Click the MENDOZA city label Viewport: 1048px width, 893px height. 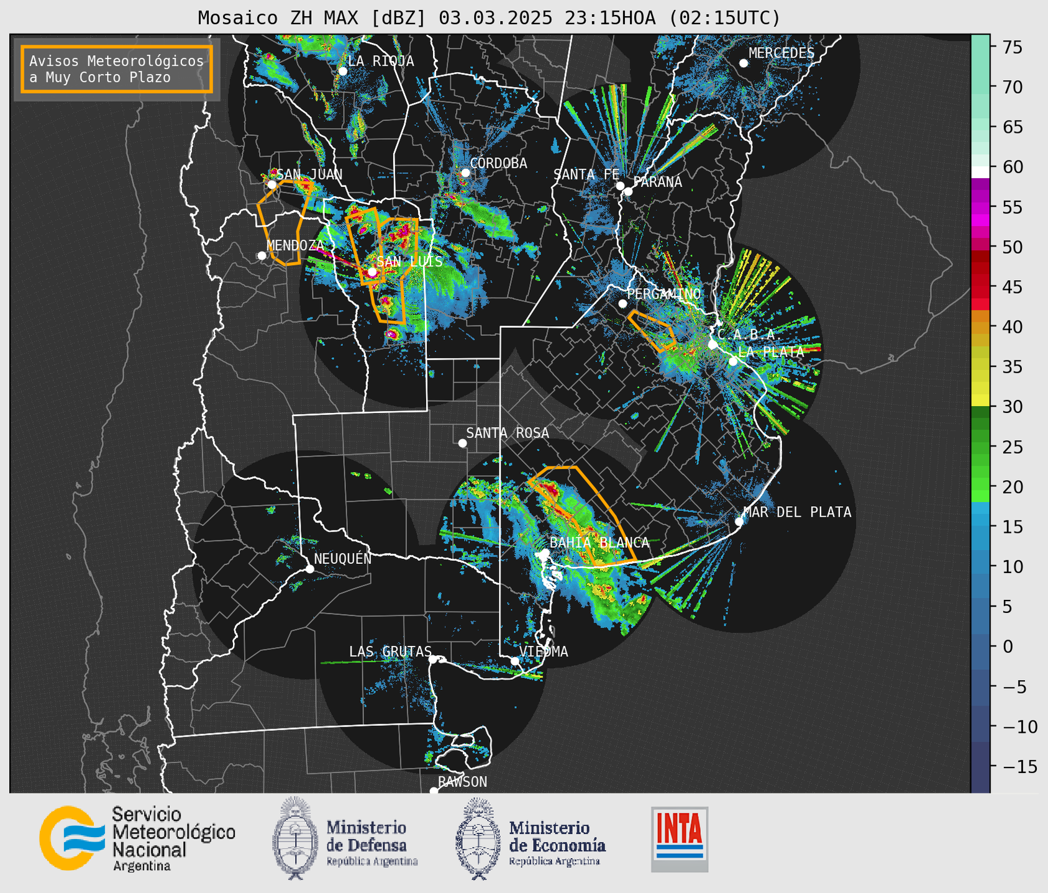295,245
